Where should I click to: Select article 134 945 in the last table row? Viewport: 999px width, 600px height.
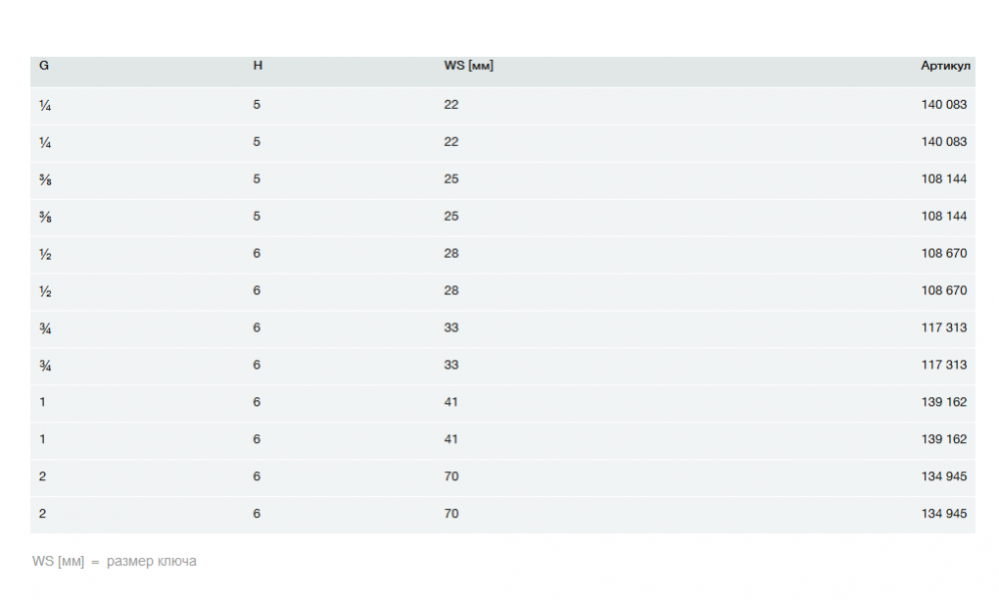(944, 513)
